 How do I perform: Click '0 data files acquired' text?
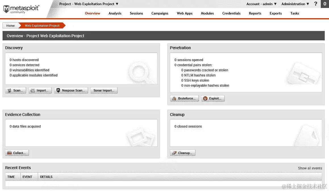[x=25, y=126]
